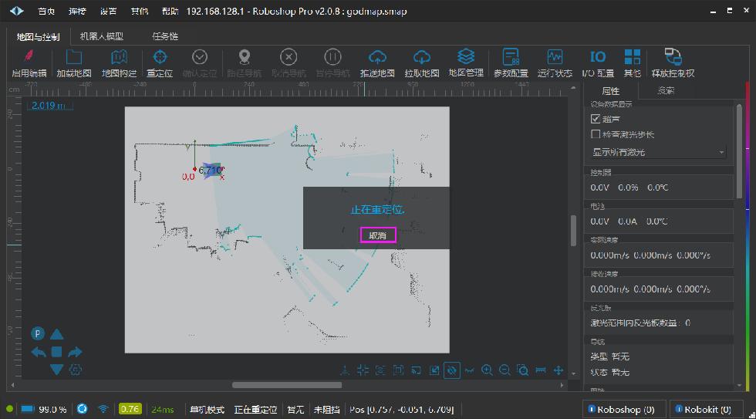Click the 24ms latency text
756x419 pixels.
pyautogui.click(x=163, y=410)
